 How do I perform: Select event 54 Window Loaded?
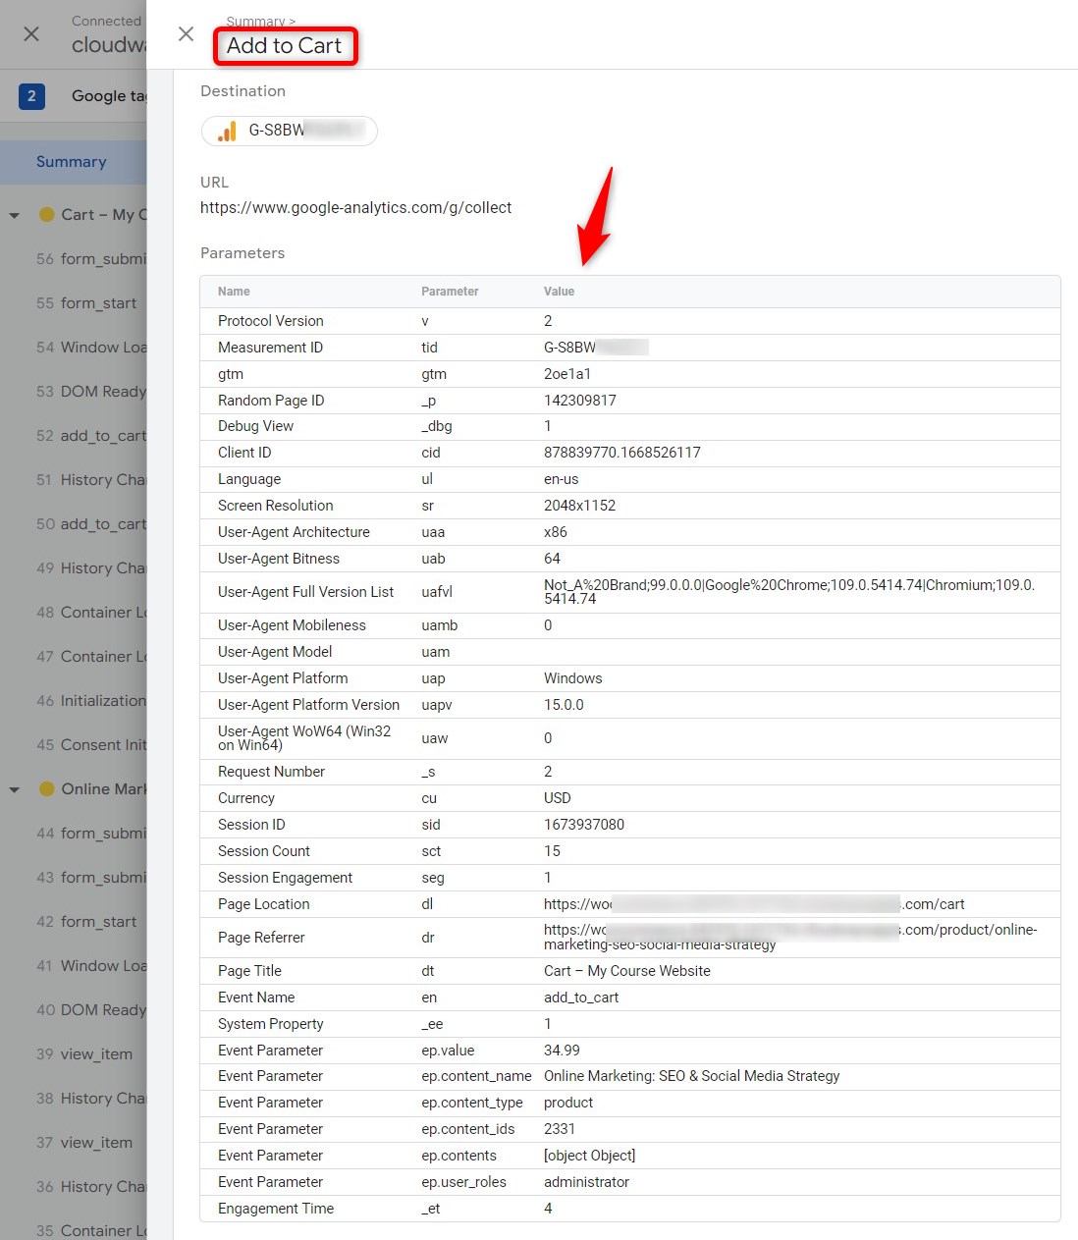point(90,348)
